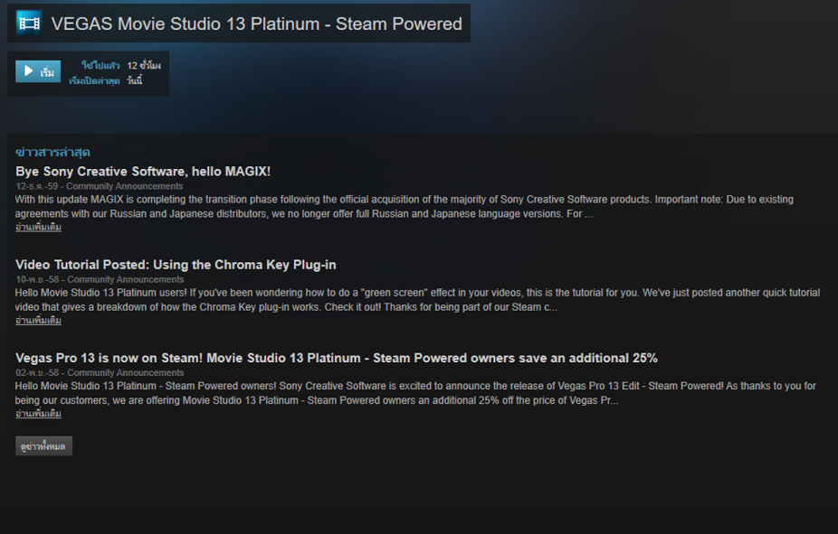Click the Vegas Pro 13 Edit discount summary text
This screenshot has height=534, width=838.
(x=417, y=393)
